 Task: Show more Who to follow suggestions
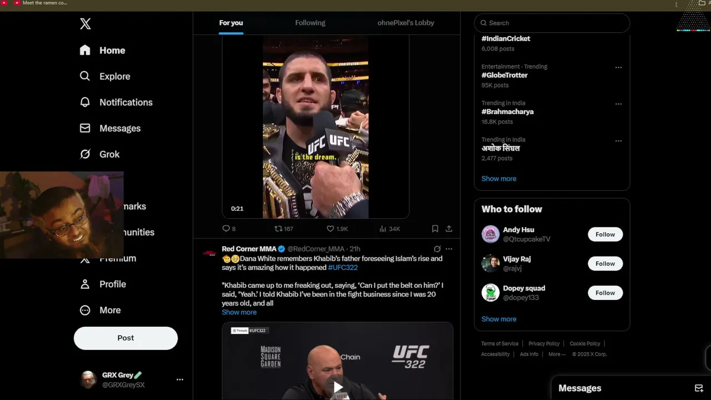pos(499,319)
